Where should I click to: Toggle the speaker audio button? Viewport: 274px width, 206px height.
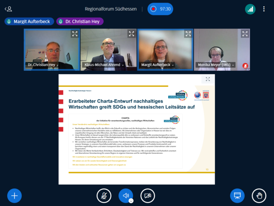(x=125, y=196)
